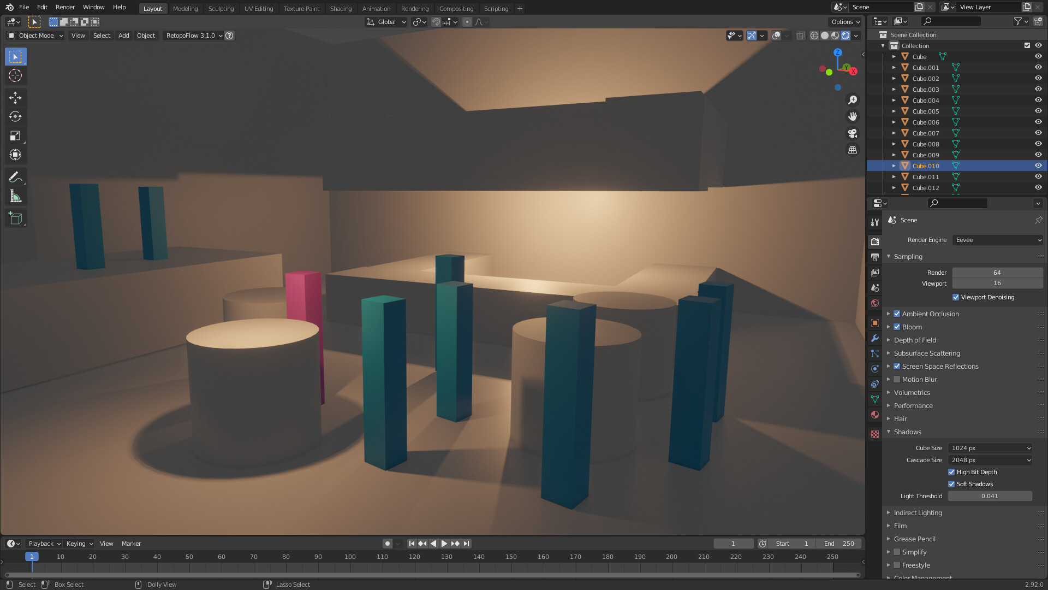Expand the Indirect Lighting section
Image resolution: width=1048 pixels, height=590 pixels.
tap(919, 512)
